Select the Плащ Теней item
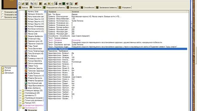197x111 pixels. pos(33,46)
